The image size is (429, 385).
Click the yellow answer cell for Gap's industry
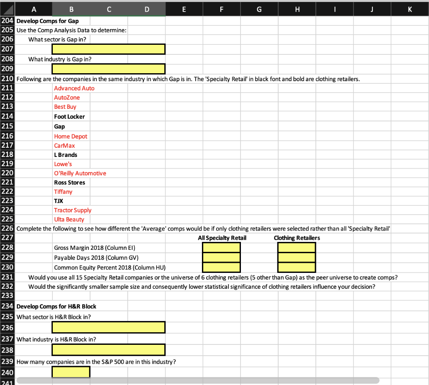pyautogui.click(x=108, y=69)
